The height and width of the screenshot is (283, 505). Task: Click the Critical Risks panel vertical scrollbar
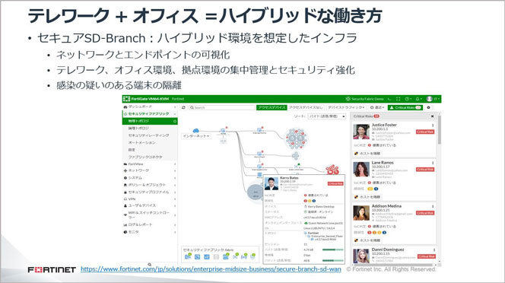439,131
